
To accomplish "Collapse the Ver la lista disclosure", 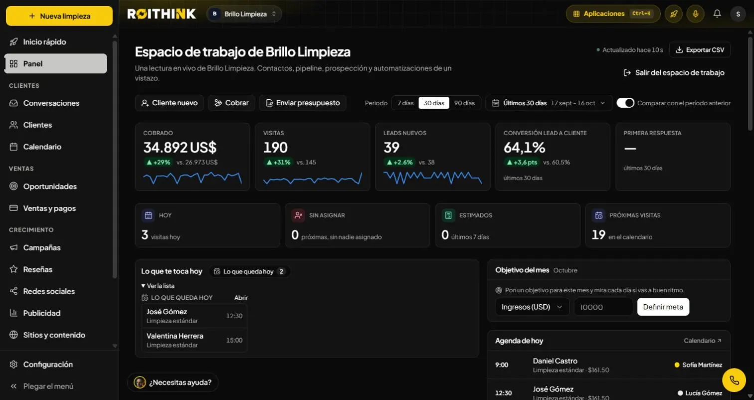I will click(158, 286).
